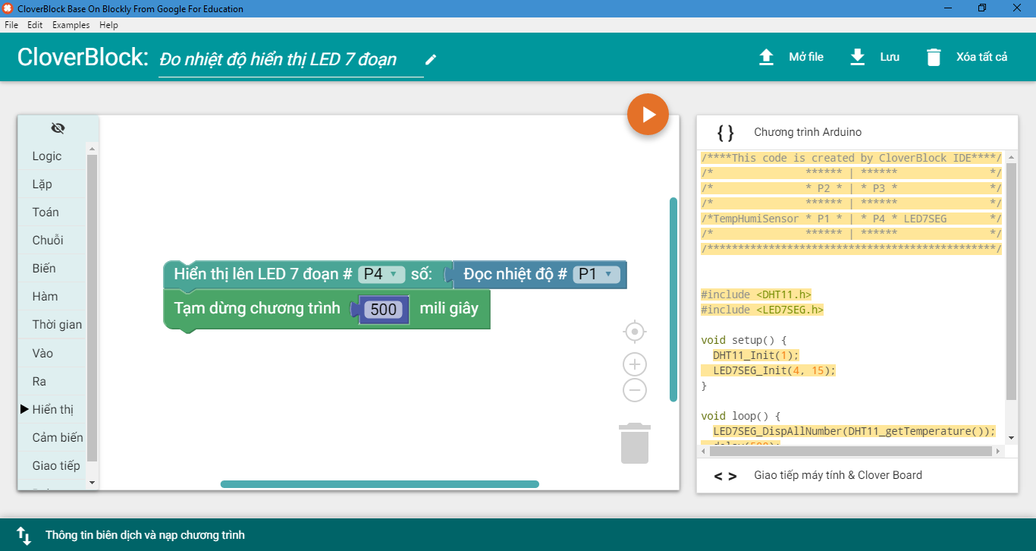Viewport: 1036px width, 551px height.
Task: Expand Chương trình Arduino panel header
Action: (x=857, y=132)
